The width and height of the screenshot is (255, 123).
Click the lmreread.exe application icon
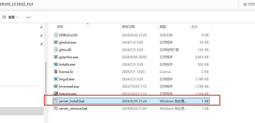[56, 87]
